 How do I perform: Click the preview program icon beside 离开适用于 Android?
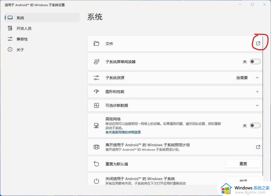96,147
